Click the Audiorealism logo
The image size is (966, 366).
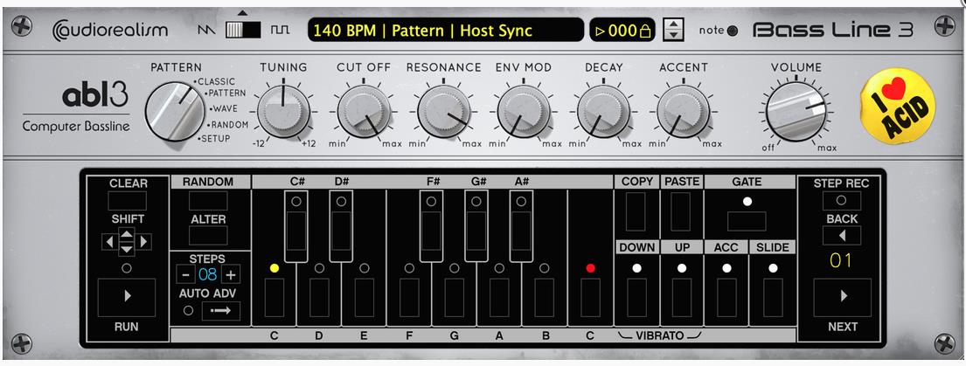coord(109,31)
